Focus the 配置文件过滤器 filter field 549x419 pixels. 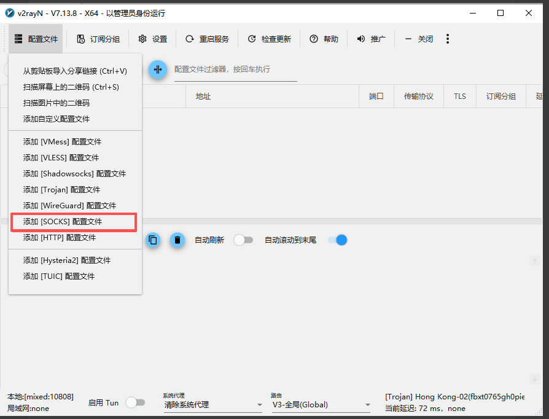(236, 69)
